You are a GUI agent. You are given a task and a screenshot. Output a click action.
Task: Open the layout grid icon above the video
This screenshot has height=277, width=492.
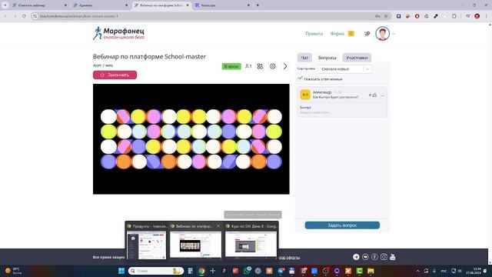(x=260, y=66)
